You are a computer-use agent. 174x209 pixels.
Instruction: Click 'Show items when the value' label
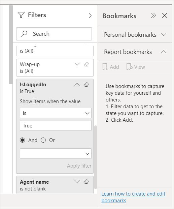pos(50,101)
